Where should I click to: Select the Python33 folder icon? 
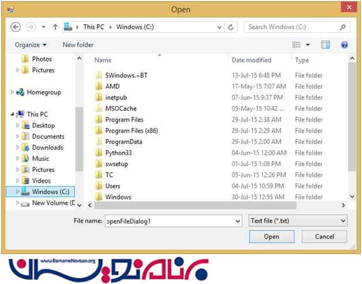(x=99, y=153)
